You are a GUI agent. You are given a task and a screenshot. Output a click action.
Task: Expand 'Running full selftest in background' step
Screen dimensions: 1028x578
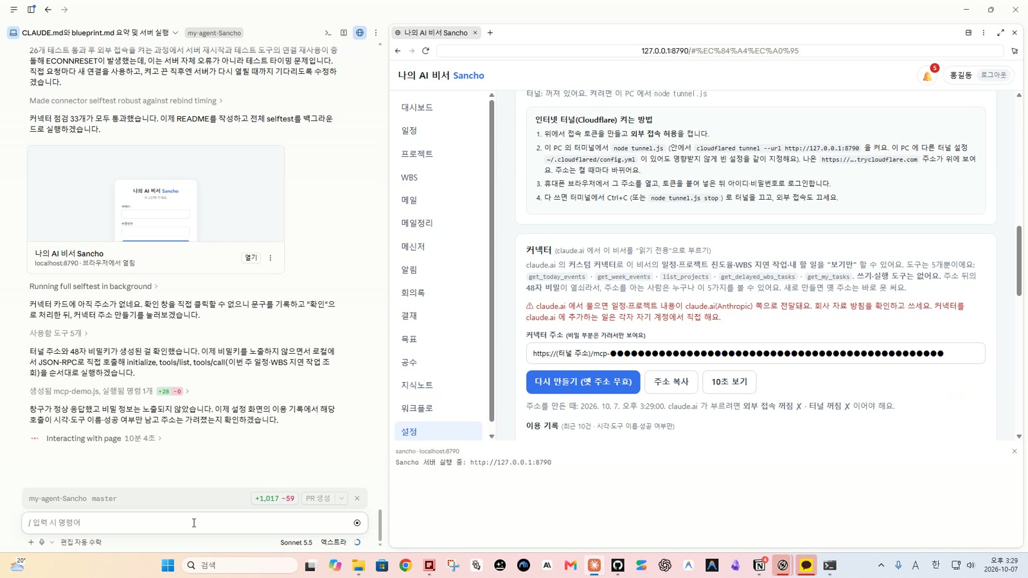click(x=93, y=286)
